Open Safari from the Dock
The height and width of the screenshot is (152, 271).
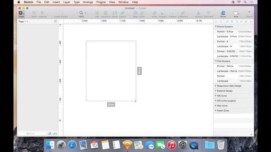(x=72, y=145)
